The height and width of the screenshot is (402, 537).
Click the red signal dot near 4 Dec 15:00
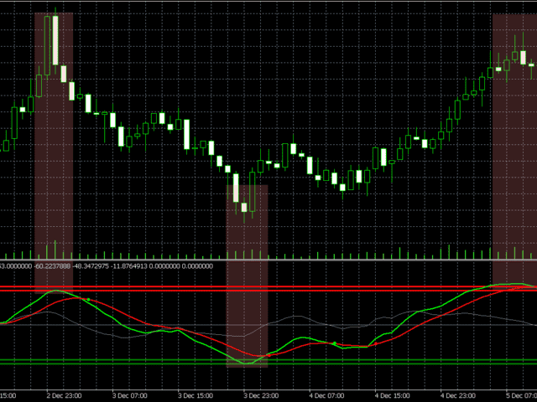pyautogui.click(x=376, y=343)
